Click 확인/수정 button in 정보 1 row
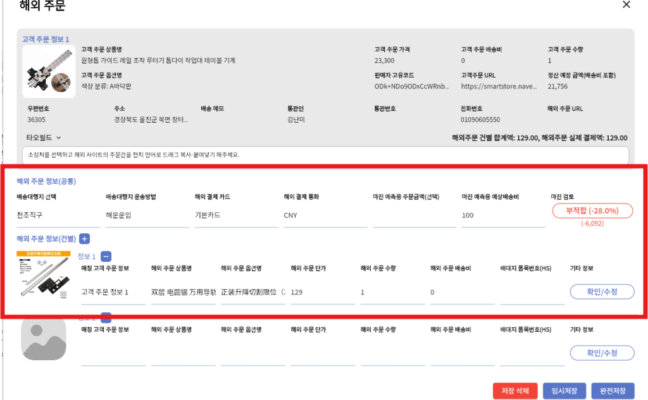648x400 pixels. pyautogui.click(x=602, y=291)
